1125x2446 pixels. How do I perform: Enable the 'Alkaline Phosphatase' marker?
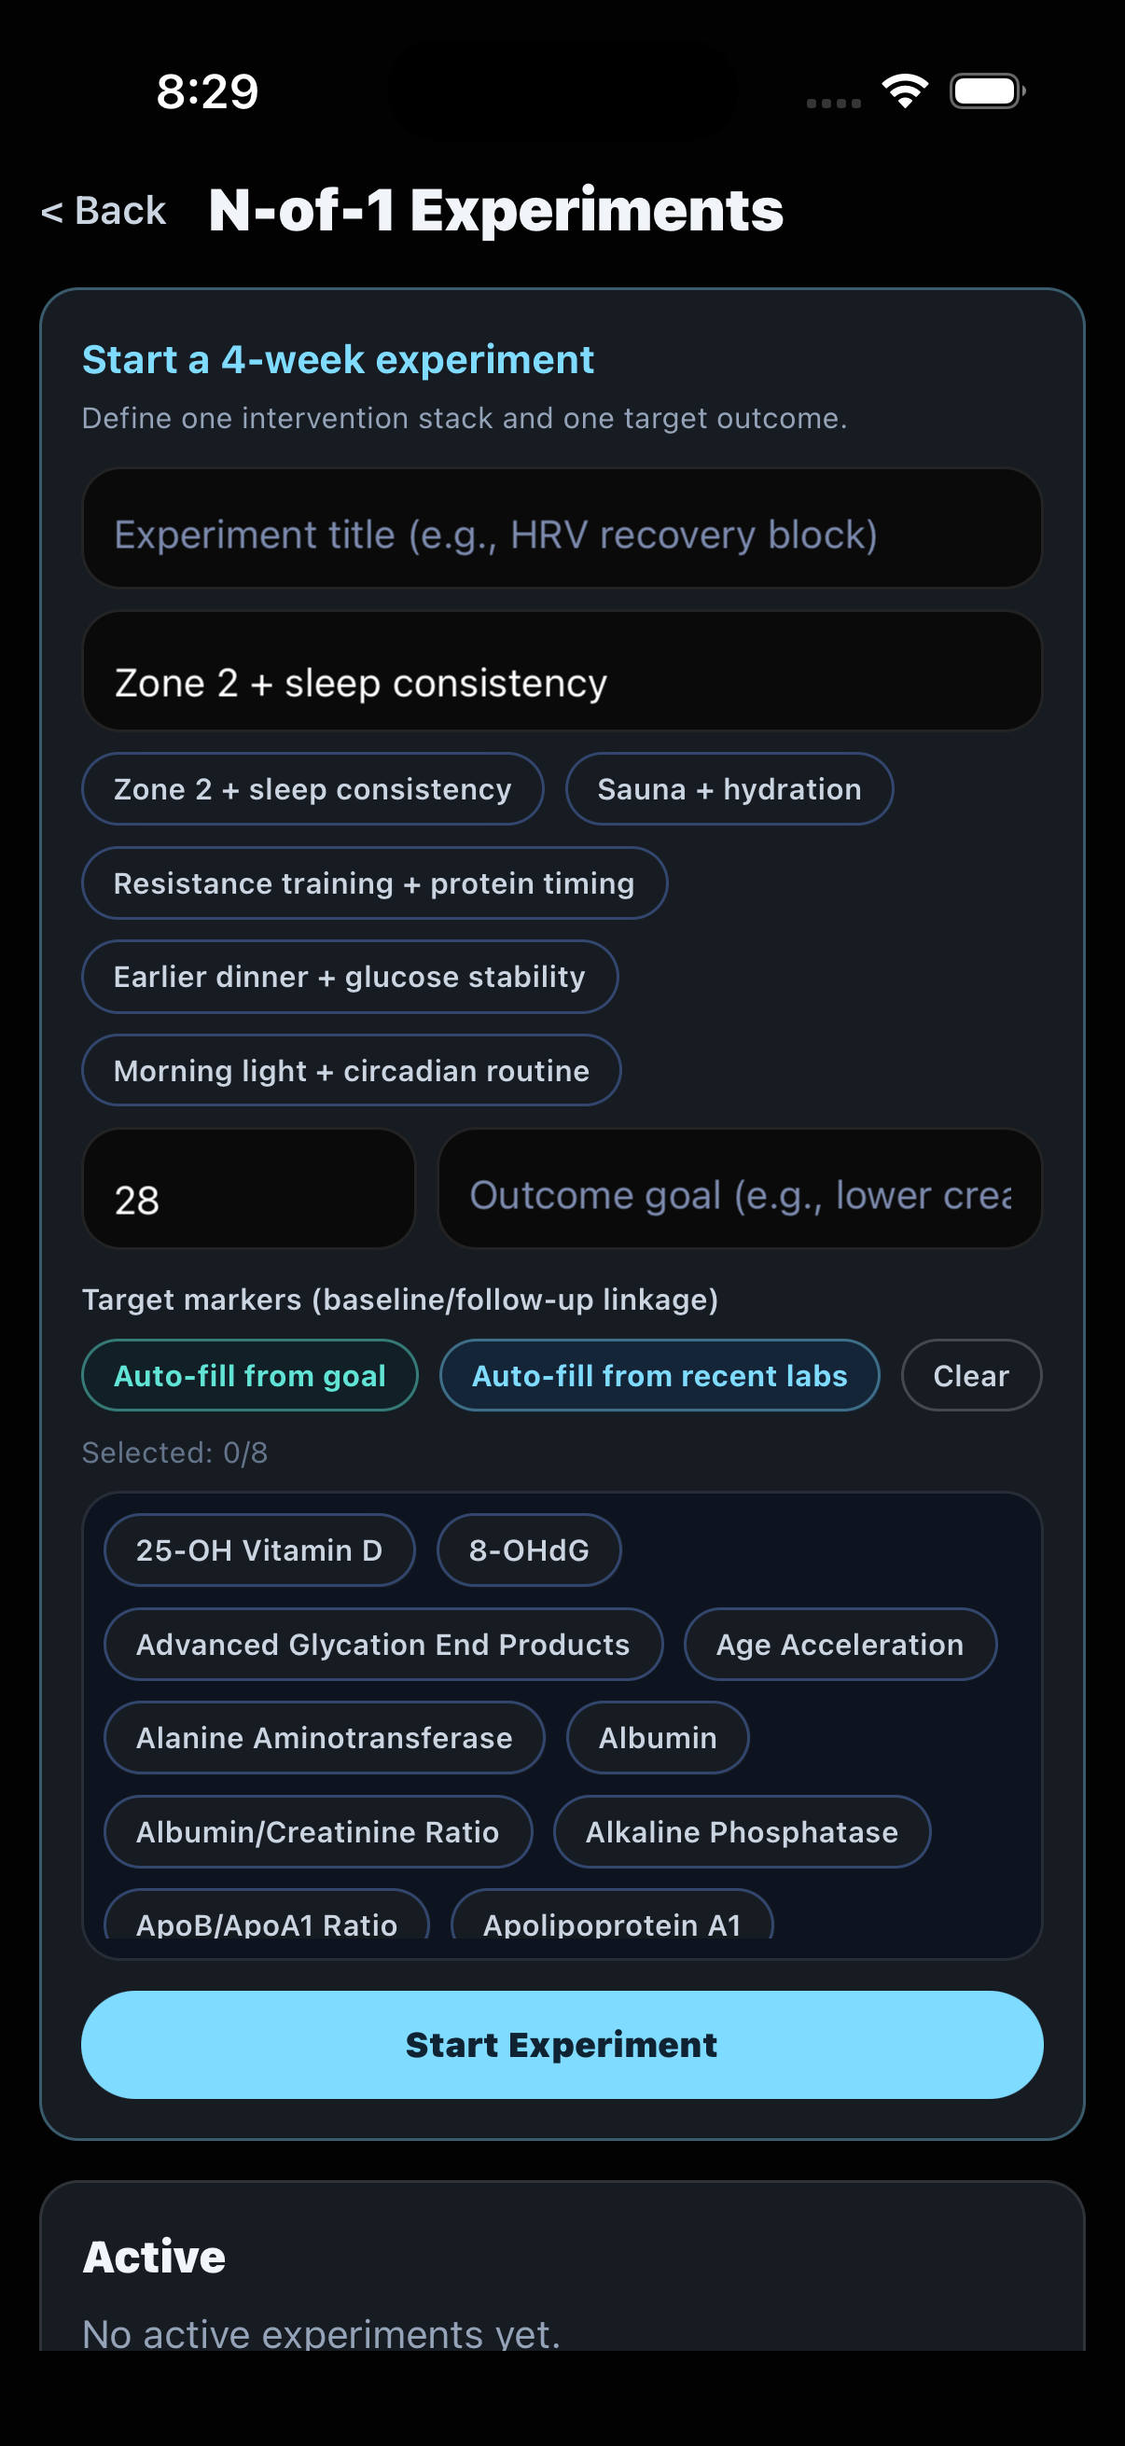click(743, 1832)
